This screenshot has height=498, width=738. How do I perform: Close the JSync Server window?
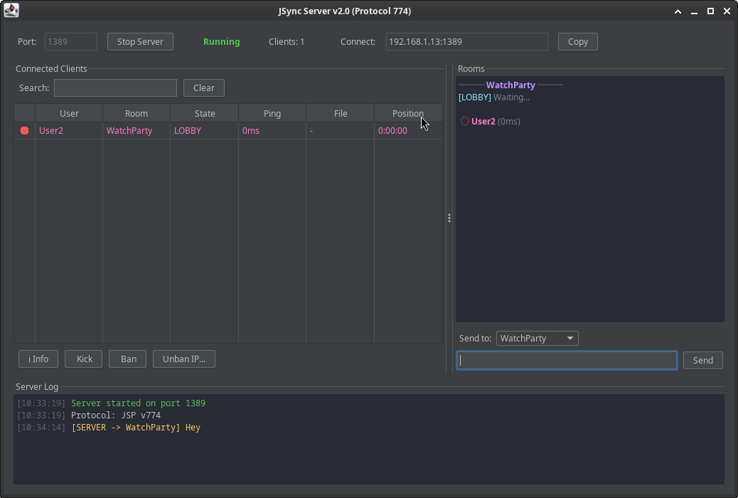coord(727,11)
